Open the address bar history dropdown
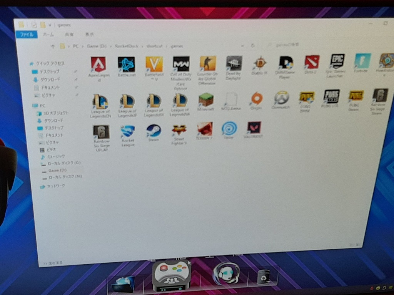The image size is (394, 295). coord(242,46)
